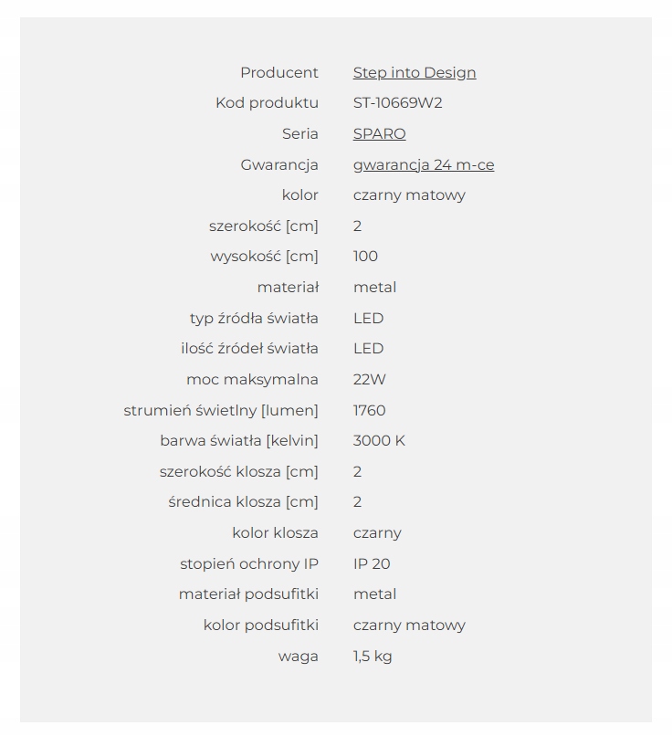672x736 pixels.
Task: Click the strumień świetlny [lumen] label
Action: [221, 411]
